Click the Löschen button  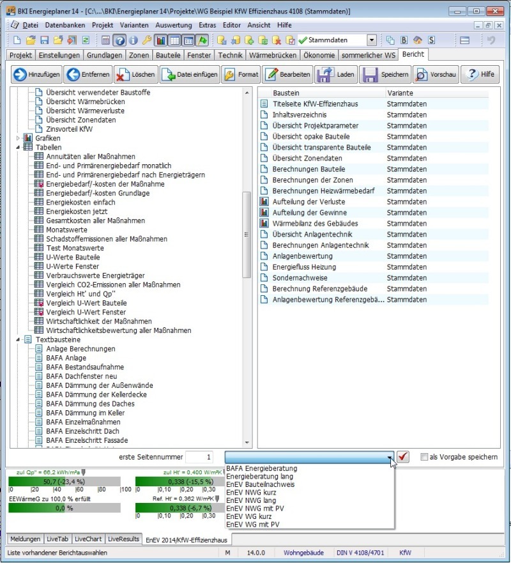tap(135, 74)
